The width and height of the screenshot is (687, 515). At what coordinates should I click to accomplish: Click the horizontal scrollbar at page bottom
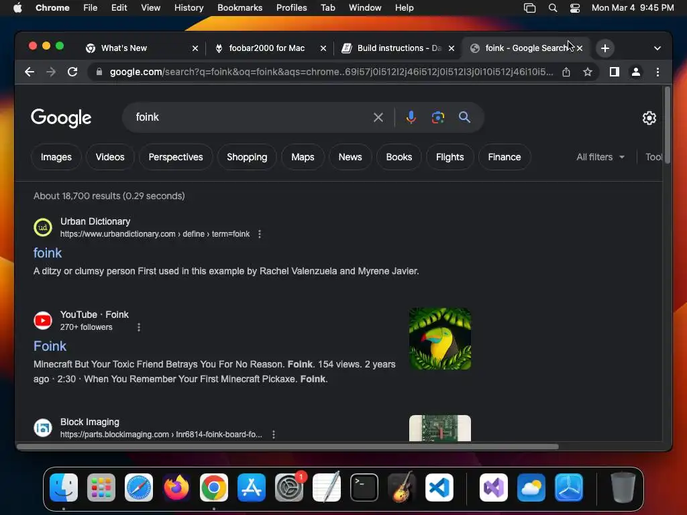(x=287, y=447)
